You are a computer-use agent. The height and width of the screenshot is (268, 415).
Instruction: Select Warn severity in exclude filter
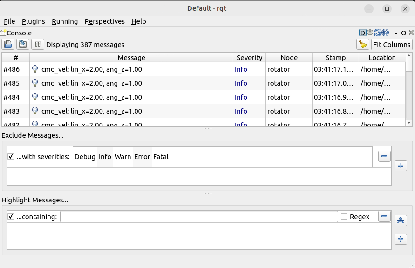(123, 157)
